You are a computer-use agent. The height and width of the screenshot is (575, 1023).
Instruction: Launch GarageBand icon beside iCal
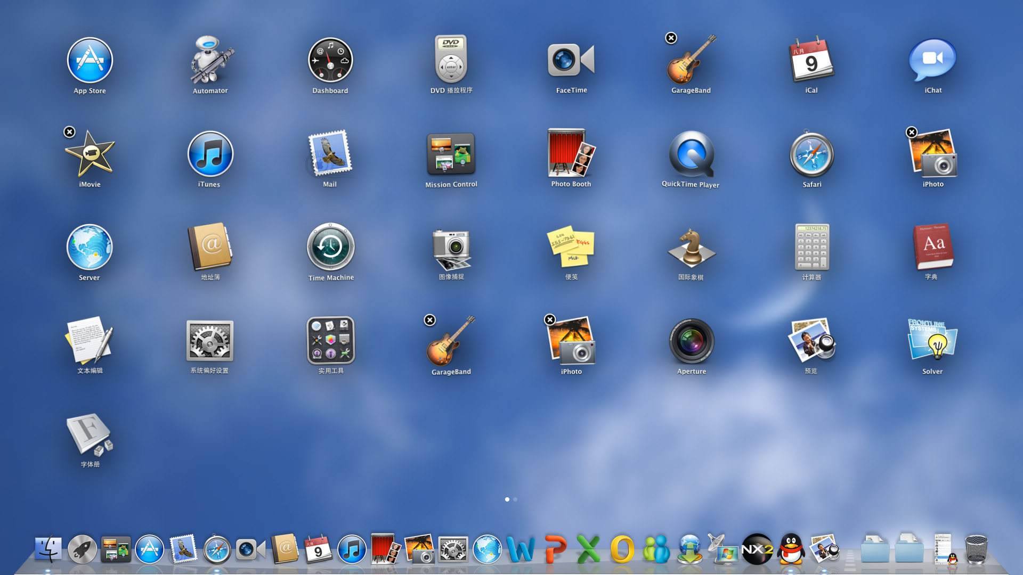point(691,60)
